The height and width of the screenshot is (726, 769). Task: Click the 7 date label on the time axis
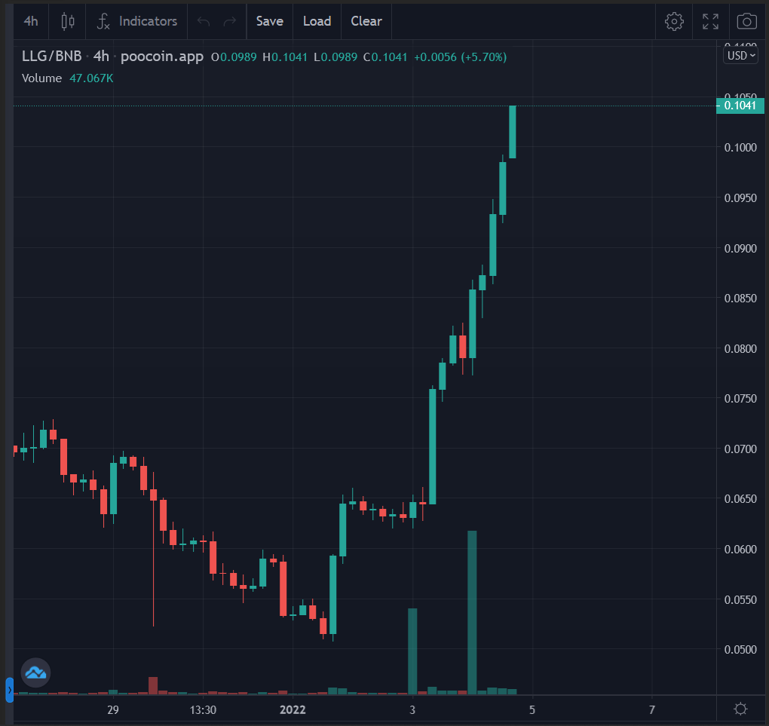coord(652,709)
